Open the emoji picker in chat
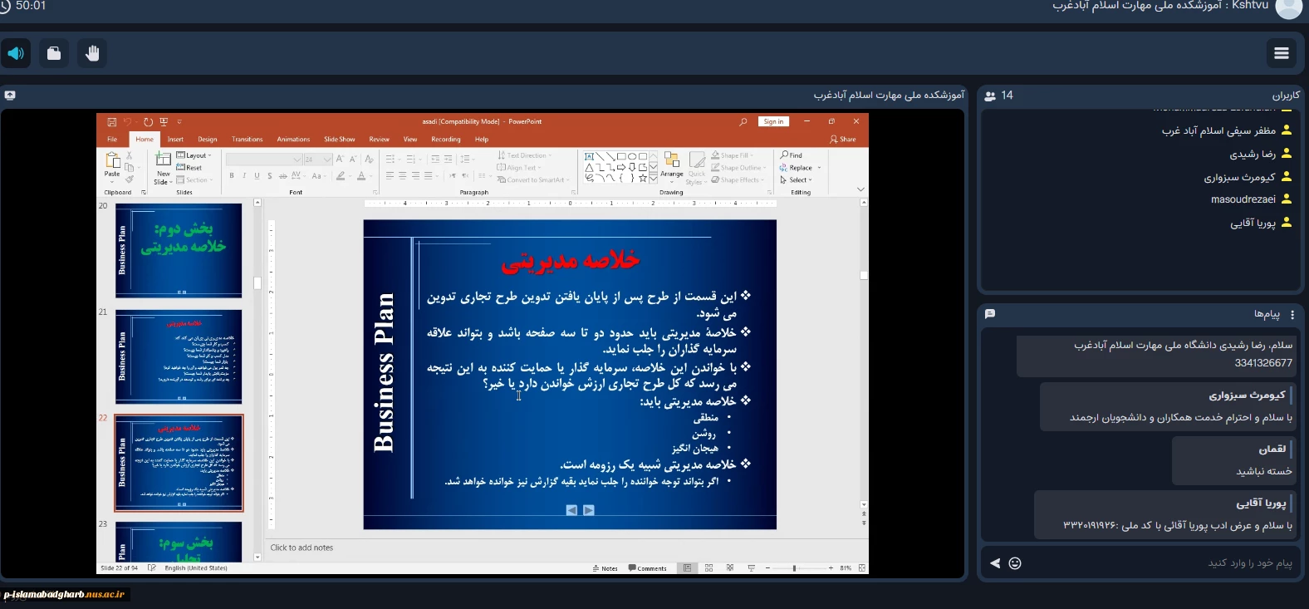The image size is (1309, 609). point(1015,563)
